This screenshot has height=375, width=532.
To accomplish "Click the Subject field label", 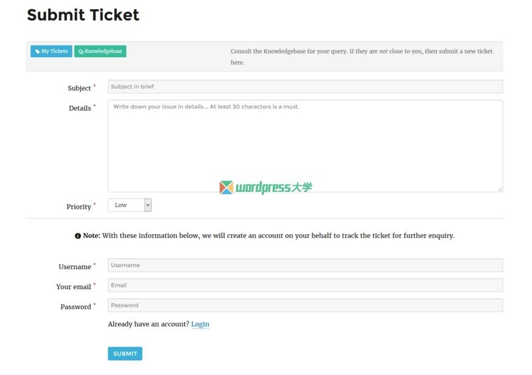I will 79,88.
